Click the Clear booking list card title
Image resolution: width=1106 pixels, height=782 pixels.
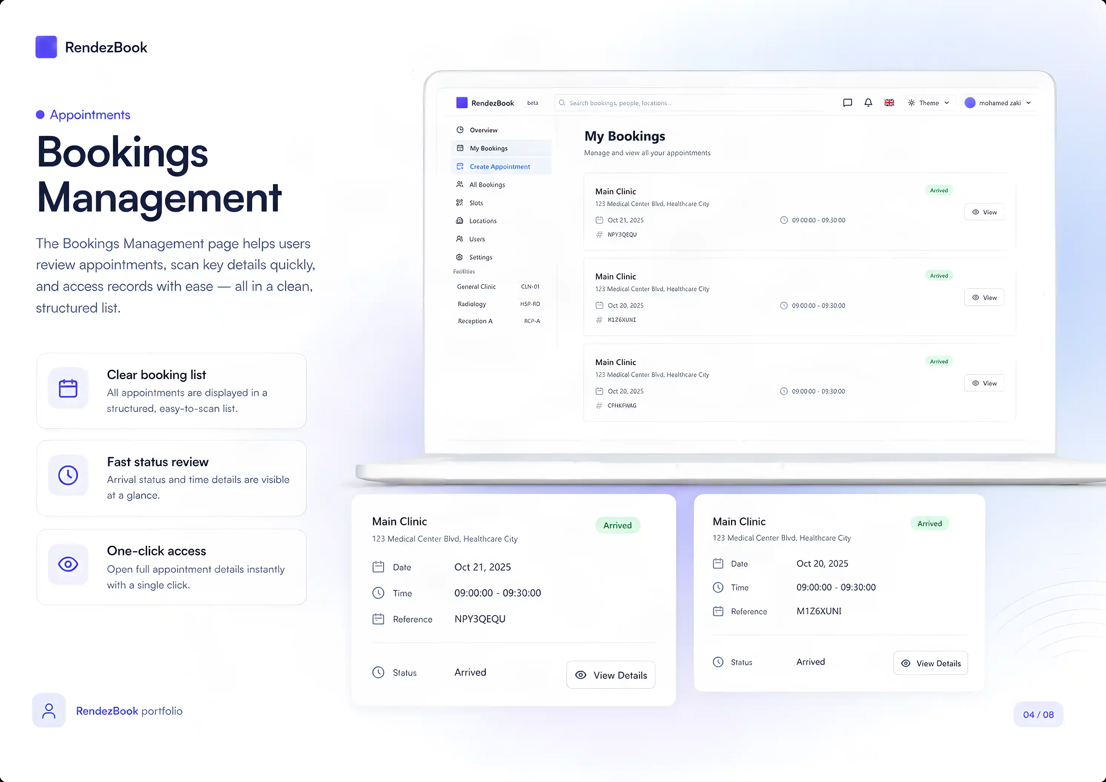(156, 375)
